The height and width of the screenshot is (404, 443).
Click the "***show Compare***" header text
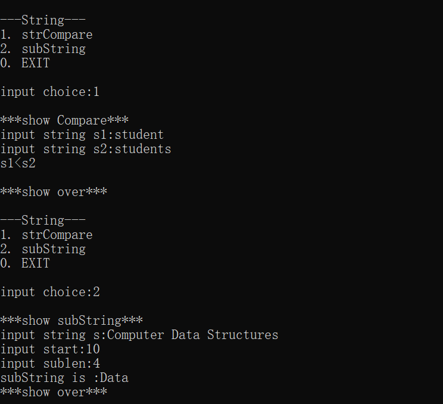pyautogui.click(x=64, y=120)
